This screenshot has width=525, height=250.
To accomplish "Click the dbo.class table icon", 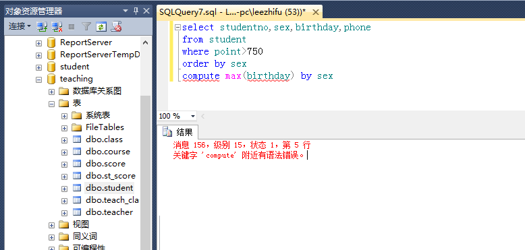I will tap(77, 139).
